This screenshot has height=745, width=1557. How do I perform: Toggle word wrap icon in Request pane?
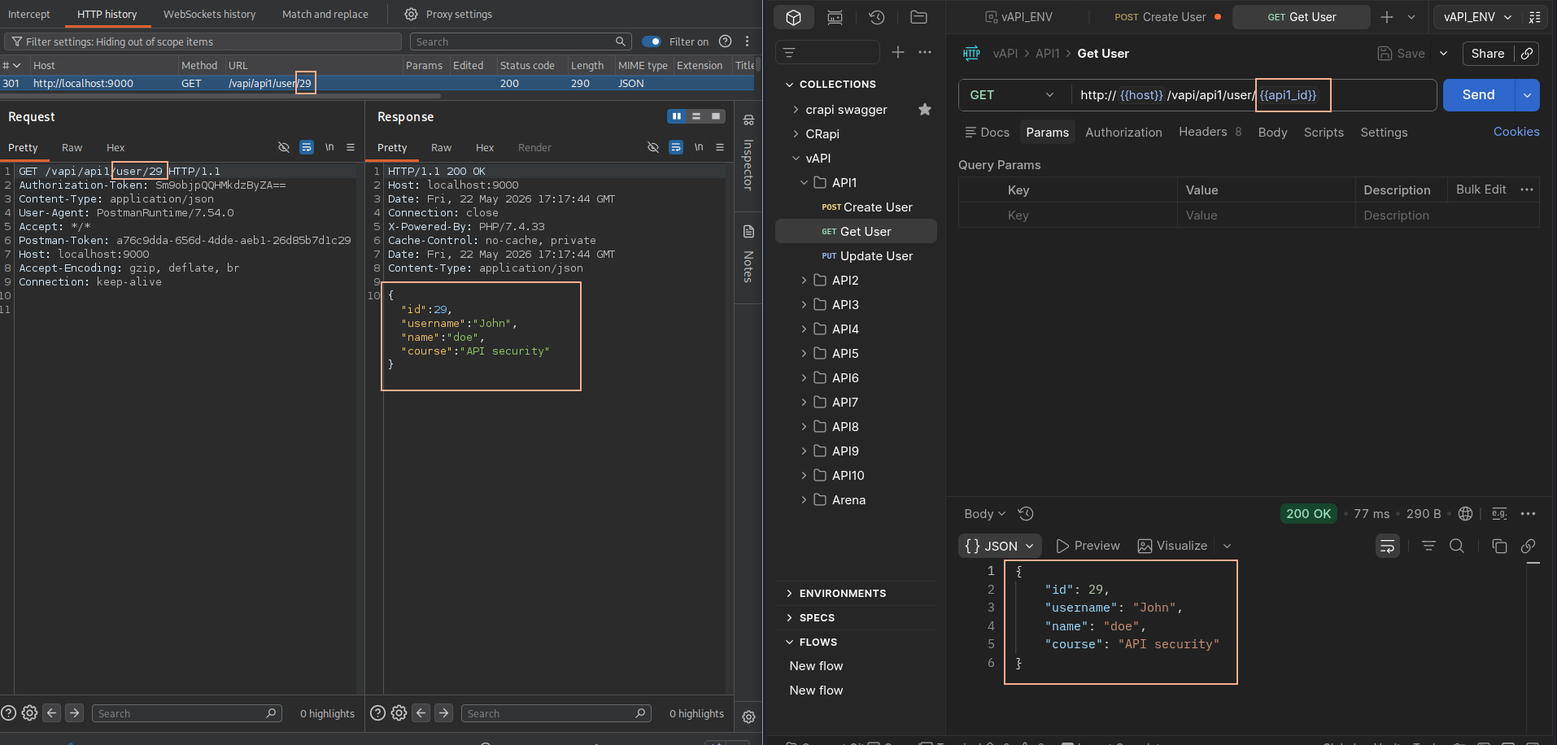click(307, 147)
